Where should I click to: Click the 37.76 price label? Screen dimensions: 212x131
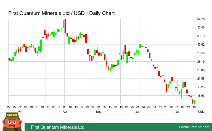[201, 19]
